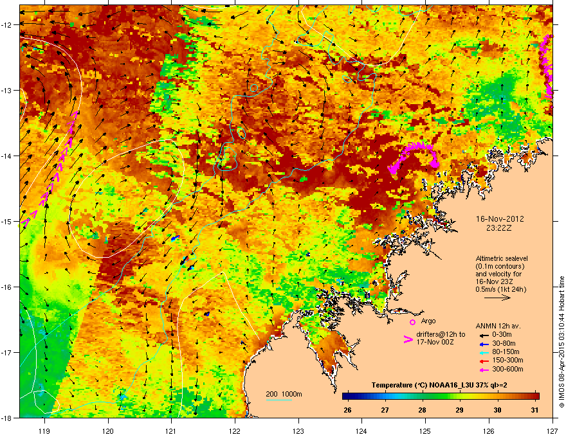This screenshot has height=437, width=566.
Task: Click the red 150-300m arrow legend symbol
Action: (x=484, y=361)
